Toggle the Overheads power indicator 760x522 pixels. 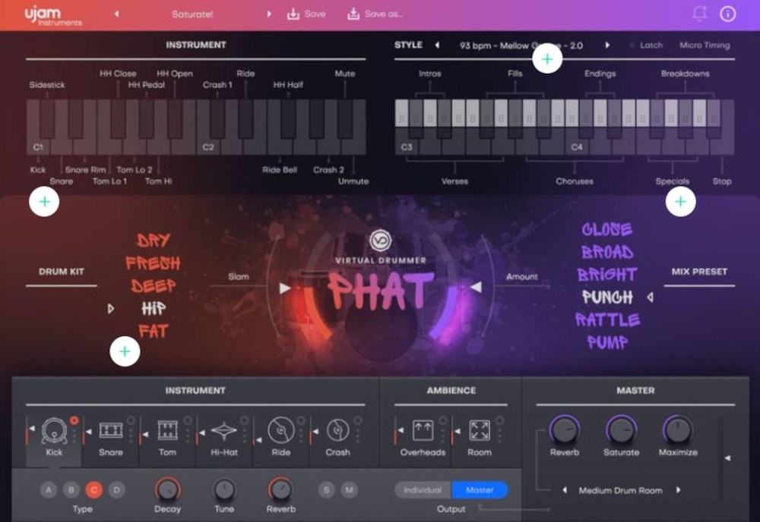click(x=442, y=420)
